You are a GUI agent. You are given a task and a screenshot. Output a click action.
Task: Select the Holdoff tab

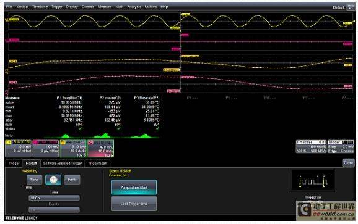(32, 164)
